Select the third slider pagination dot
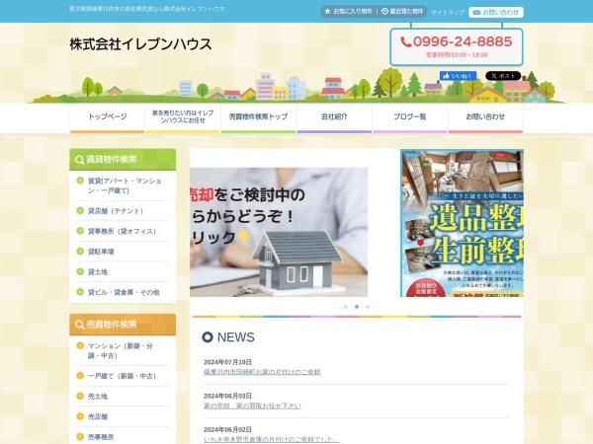Viewport: 593px width, 444px height. point(368,307)
